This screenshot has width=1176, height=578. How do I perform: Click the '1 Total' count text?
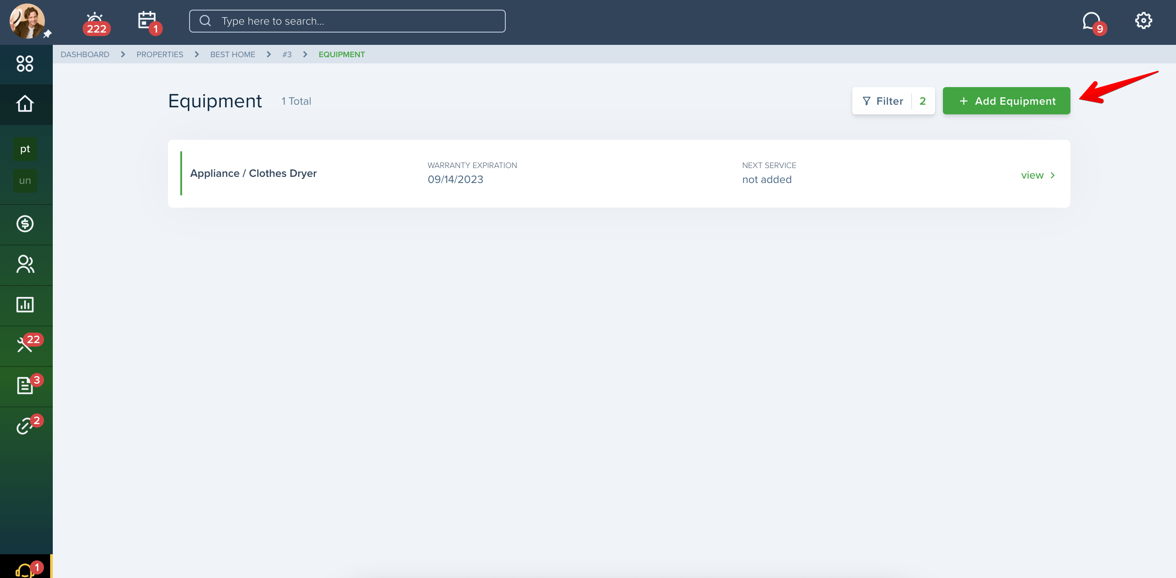click(296, 101)
